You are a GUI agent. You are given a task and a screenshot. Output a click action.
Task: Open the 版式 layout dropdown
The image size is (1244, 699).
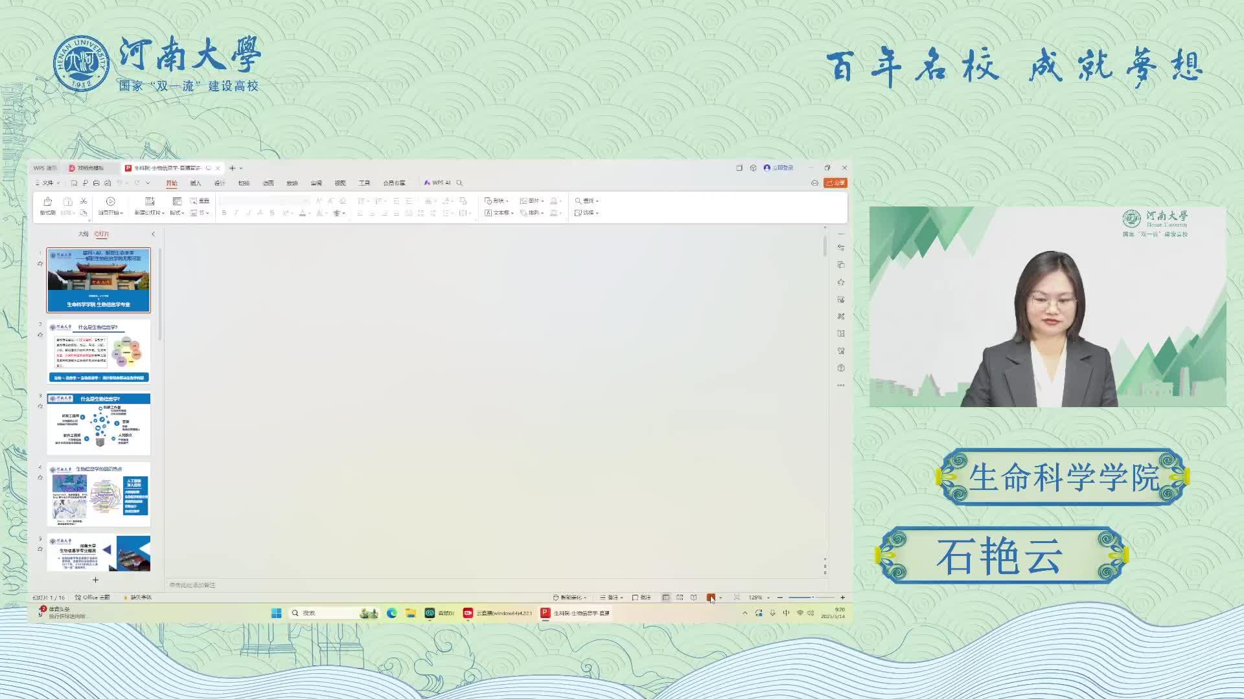click(x=178, y=213)
